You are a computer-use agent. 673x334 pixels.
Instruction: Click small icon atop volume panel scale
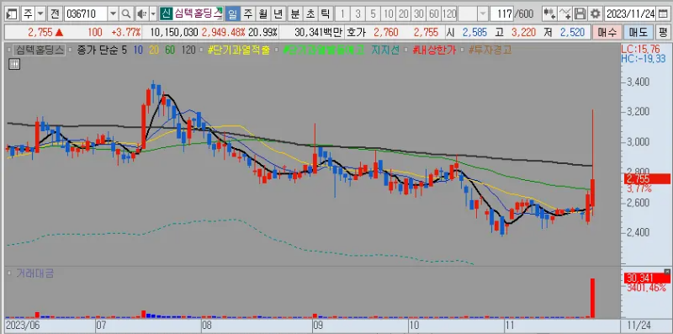(667, 272)
